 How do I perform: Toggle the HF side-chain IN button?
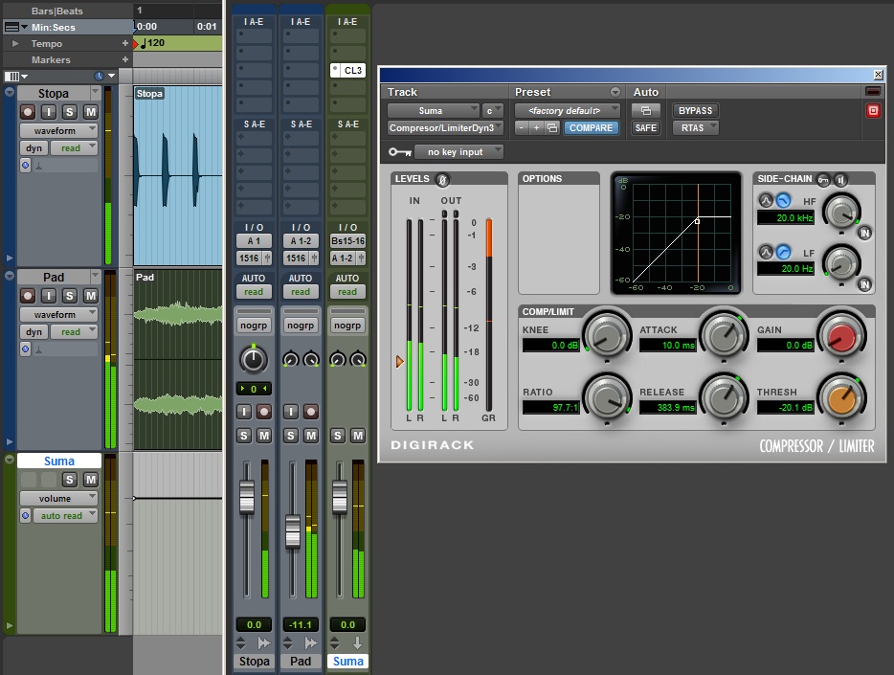click(x=864, y=233)
